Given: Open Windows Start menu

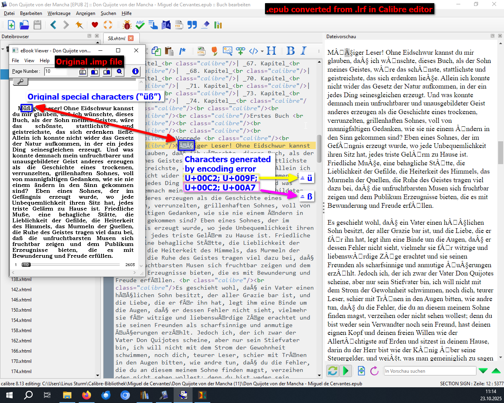Looking at the screenshot, I should tap(9, 395).
